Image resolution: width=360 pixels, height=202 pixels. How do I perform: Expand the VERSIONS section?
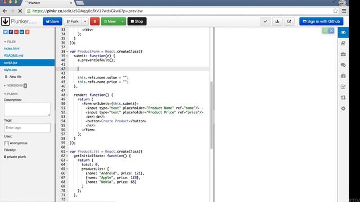(x=15, y=85)
